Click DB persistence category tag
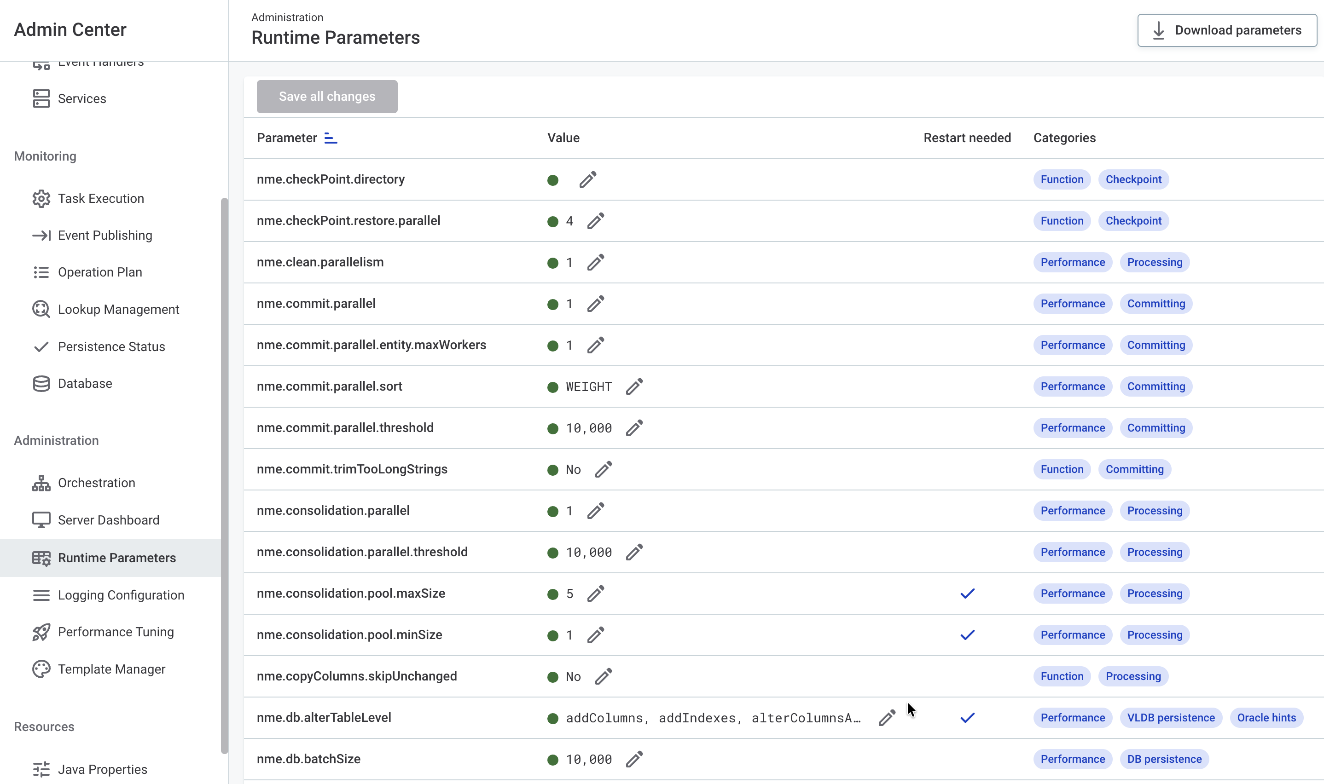 coord(1164,759)
